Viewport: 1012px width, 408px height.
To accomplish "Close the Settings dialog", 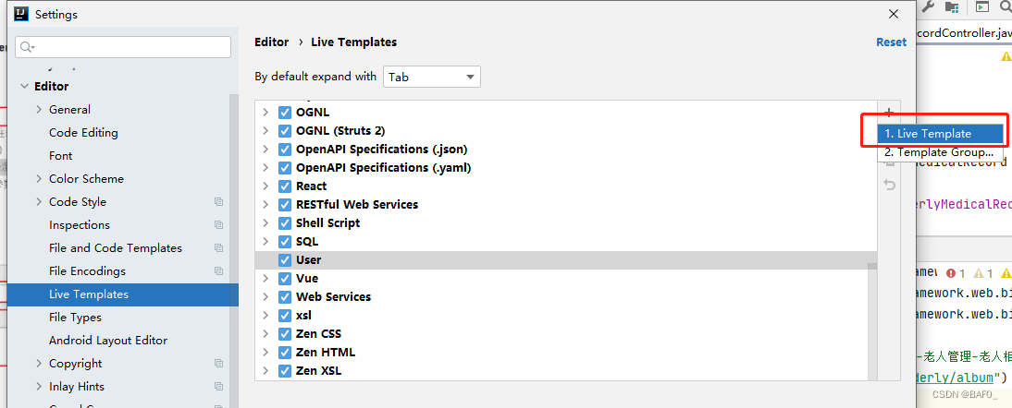I will tap(894, 14).
